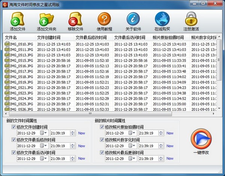Select the JPG icon of IMG_0517.JPG
The height and width of the screenshot is (176, 225).
(x=7, y=71)
